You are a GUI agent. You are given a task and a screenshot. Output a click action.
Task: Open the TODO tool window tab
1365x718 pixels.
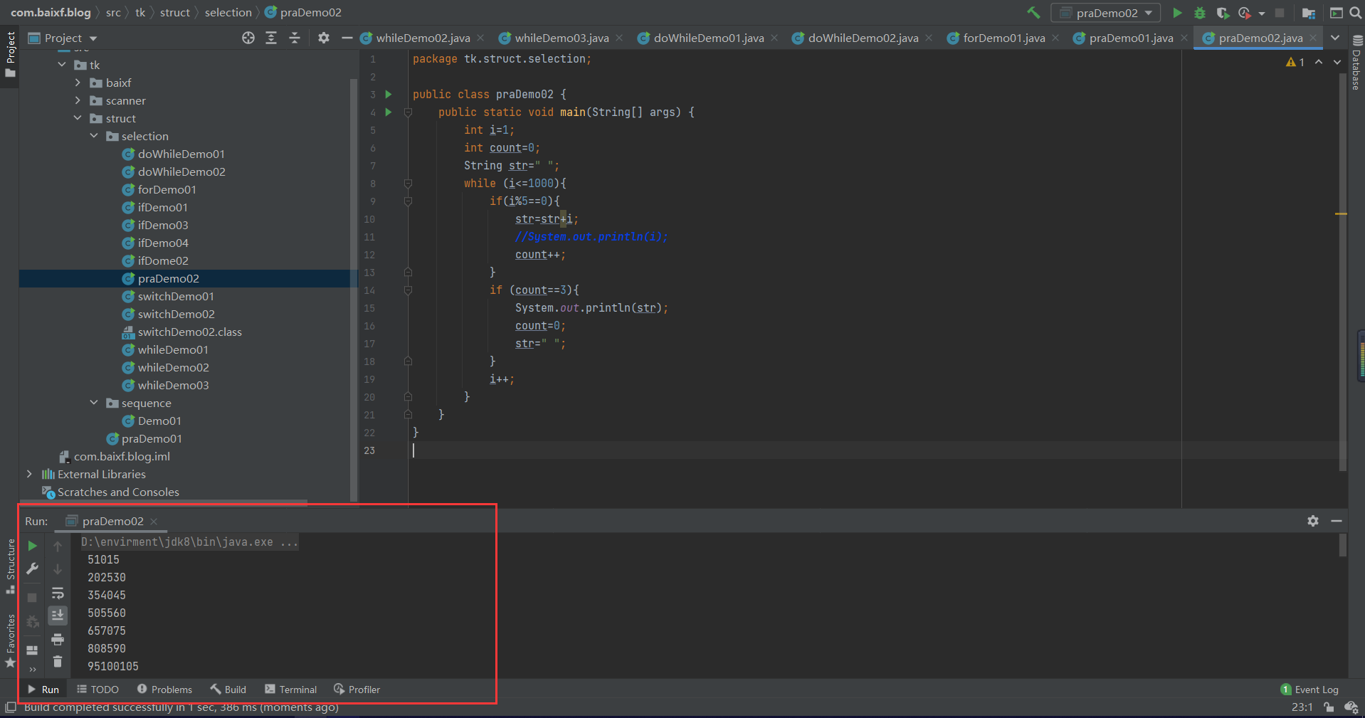[x=98, y=690]
